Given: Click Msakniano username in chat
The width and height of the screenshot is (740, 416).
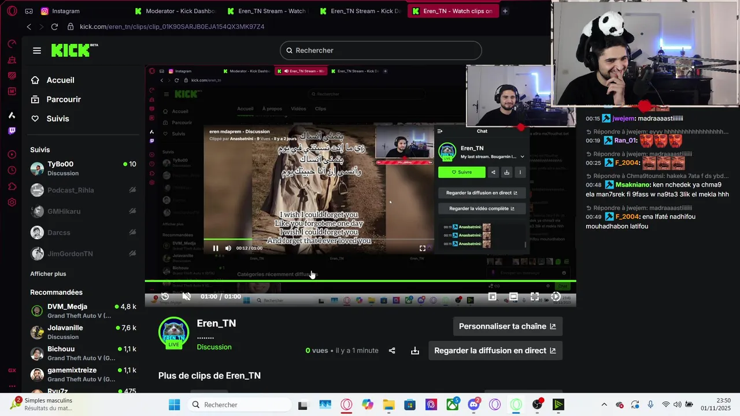Looking at the screenshot, I should [632, 185].
